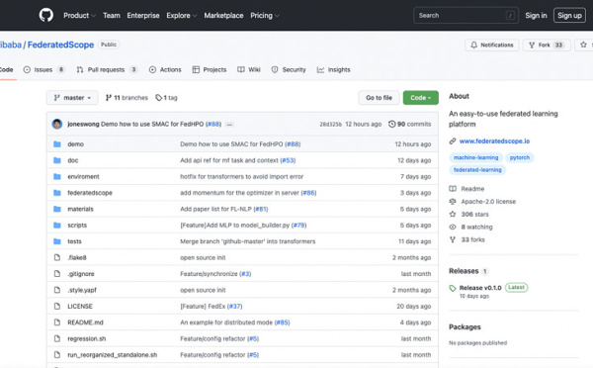Open the .style.yapf file
Image resolution: width=593 pixels, height=368 pixels.
[x=82, y=290]
